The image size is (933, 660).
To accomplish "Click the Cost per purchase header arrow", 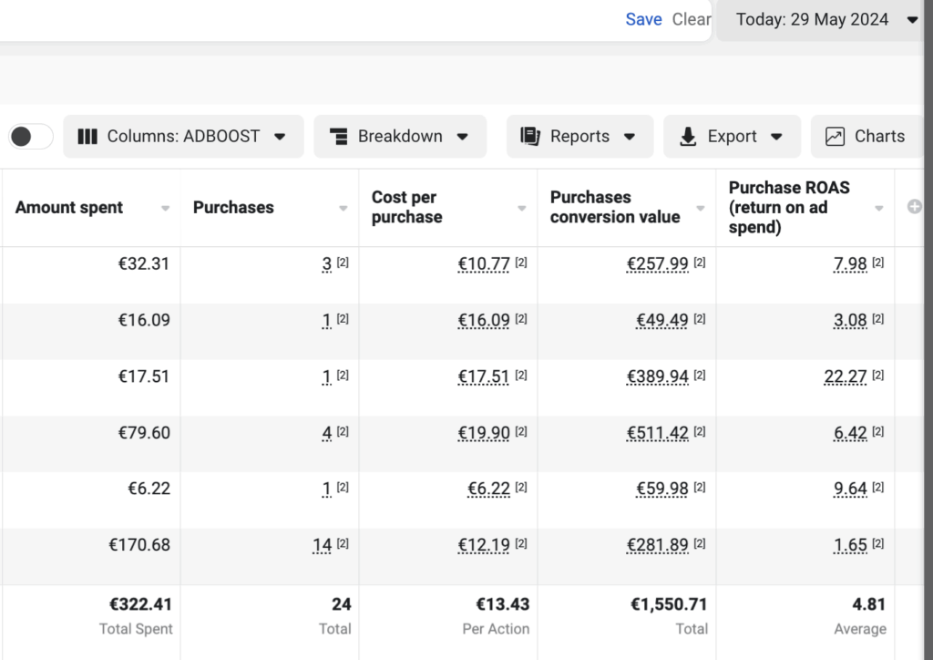I will [x=522, y=209].
